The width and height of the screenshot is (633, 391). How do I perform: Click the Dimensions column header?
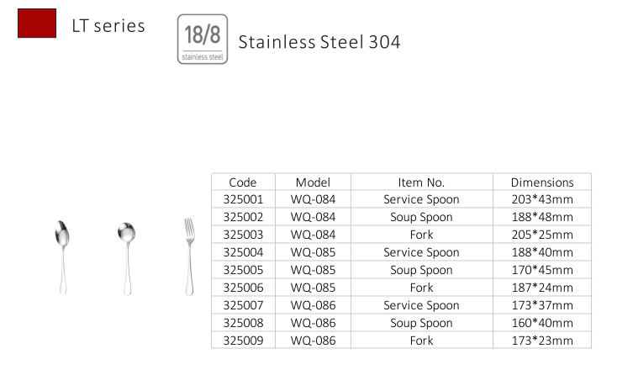[x=542, y=182]
